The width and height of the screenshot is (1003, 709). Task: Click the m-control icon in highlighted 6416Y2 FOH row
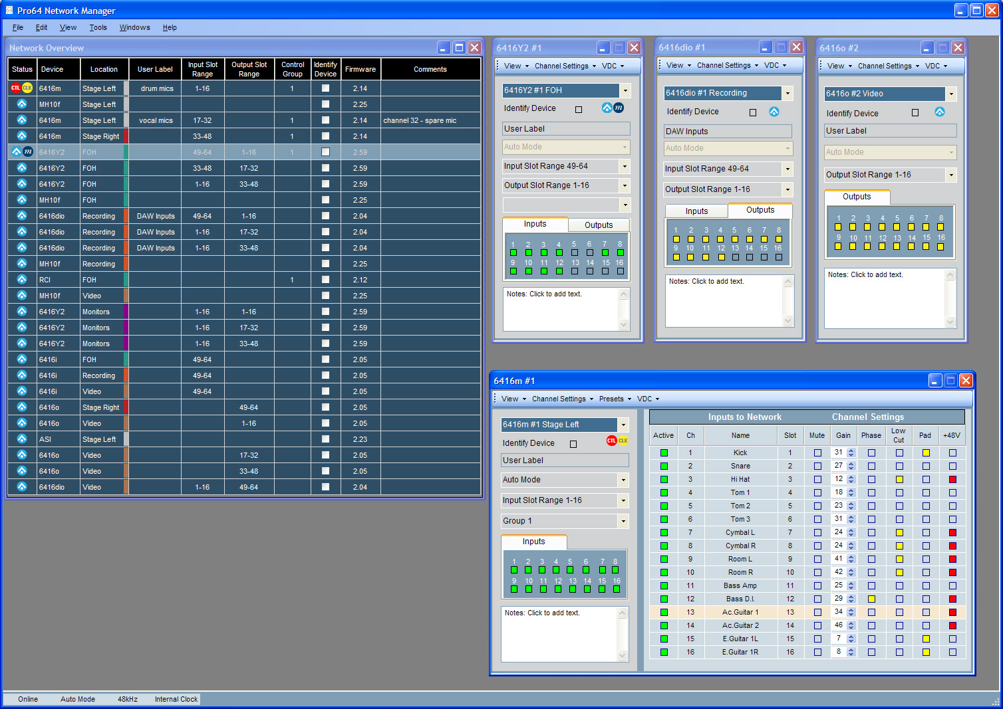click(x=28, y=152)
